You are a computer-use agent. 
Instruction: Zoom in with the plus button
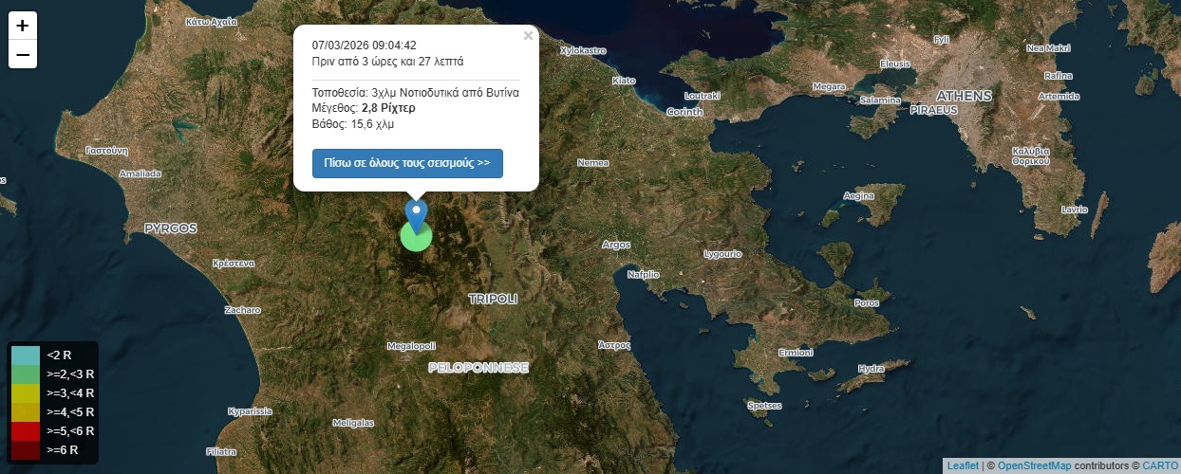[x=23, y=27]
